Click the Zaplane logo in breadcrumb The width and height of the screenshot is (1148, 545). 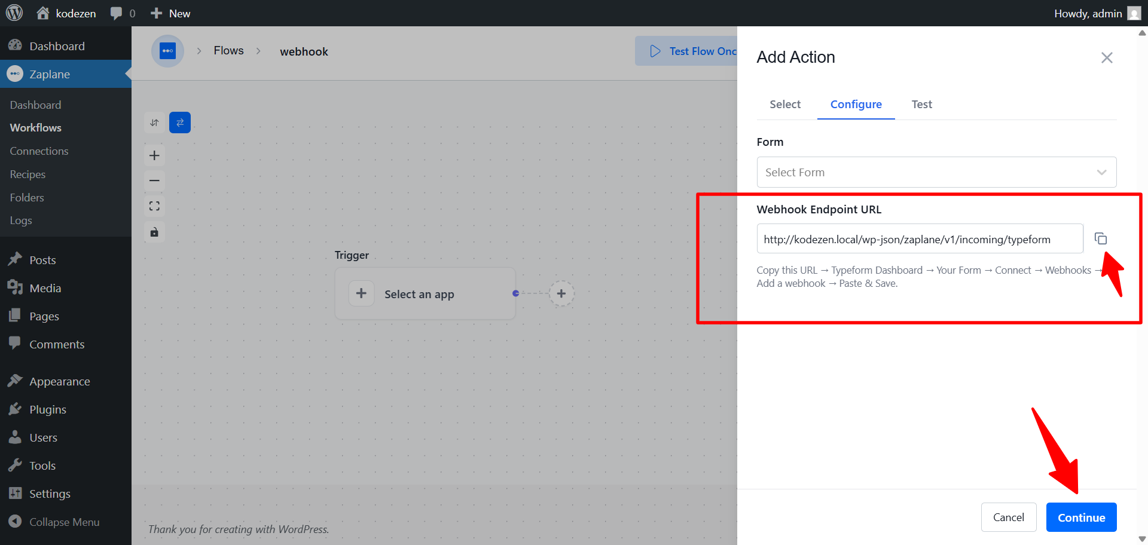[x=167, y=51]
